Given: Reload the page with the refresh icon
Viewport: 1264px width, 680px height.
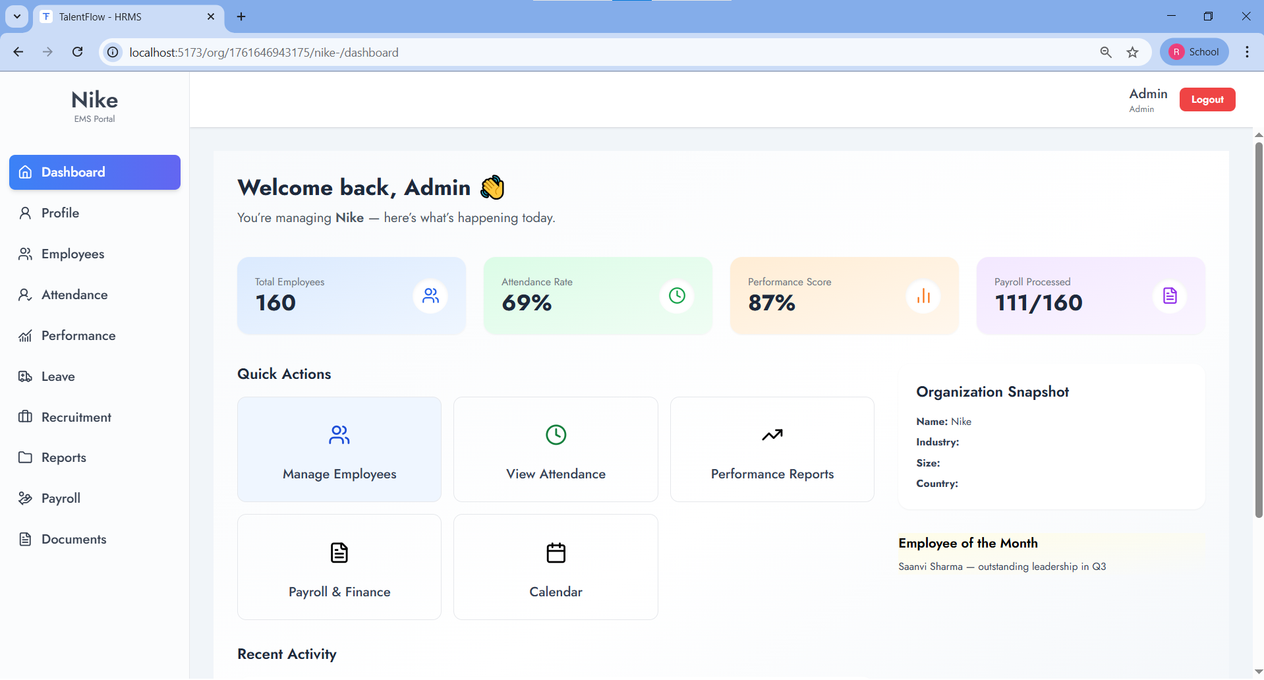Looking at the screenshot, I should pyautogui.click(x=77, y=52).
